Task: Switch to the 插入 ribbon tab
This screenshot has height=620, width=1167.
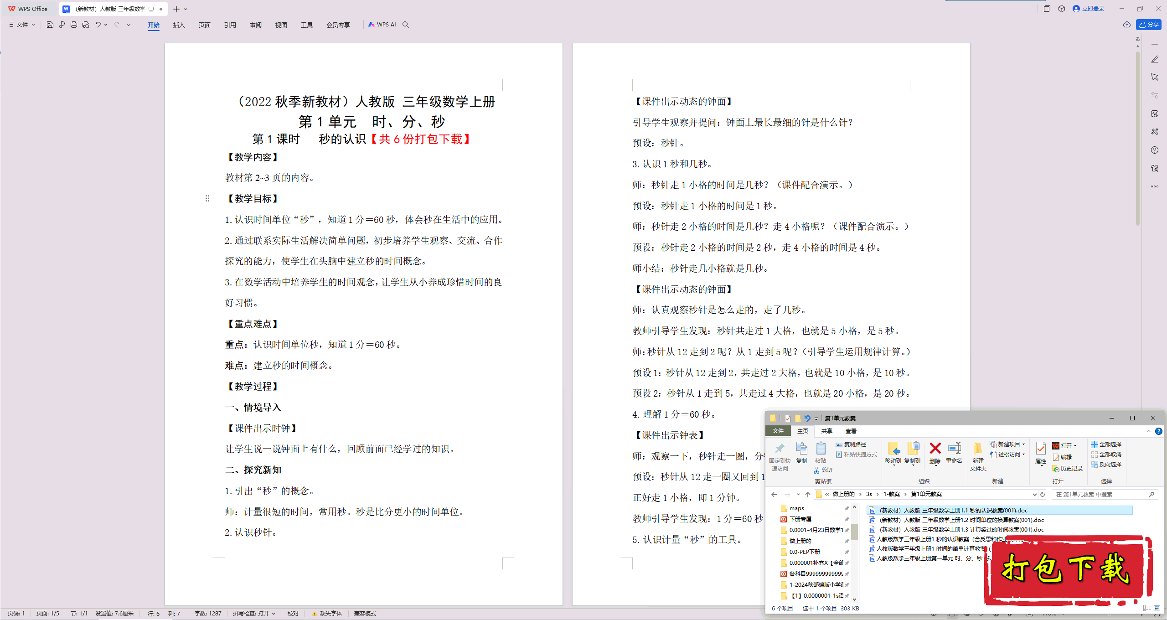Action: 179,25
